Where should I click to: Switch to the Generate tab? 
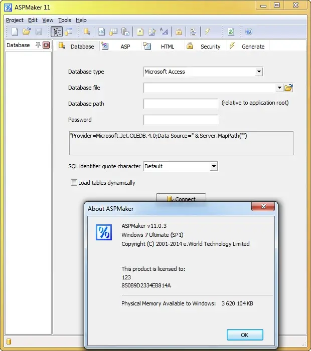tap(248, 47)
